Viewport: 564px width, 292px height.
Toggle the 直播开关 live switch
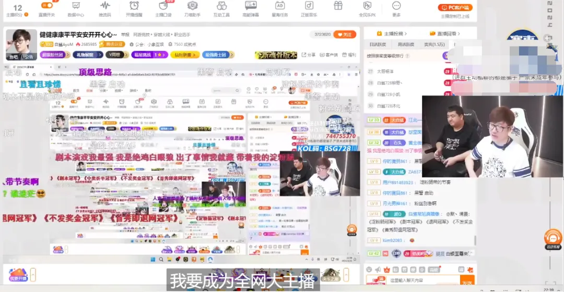(47, 5)
